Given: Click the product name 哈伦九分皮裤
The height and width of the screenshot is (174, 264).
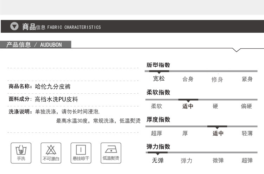Looking at the screenshot, I should (53, 87).
